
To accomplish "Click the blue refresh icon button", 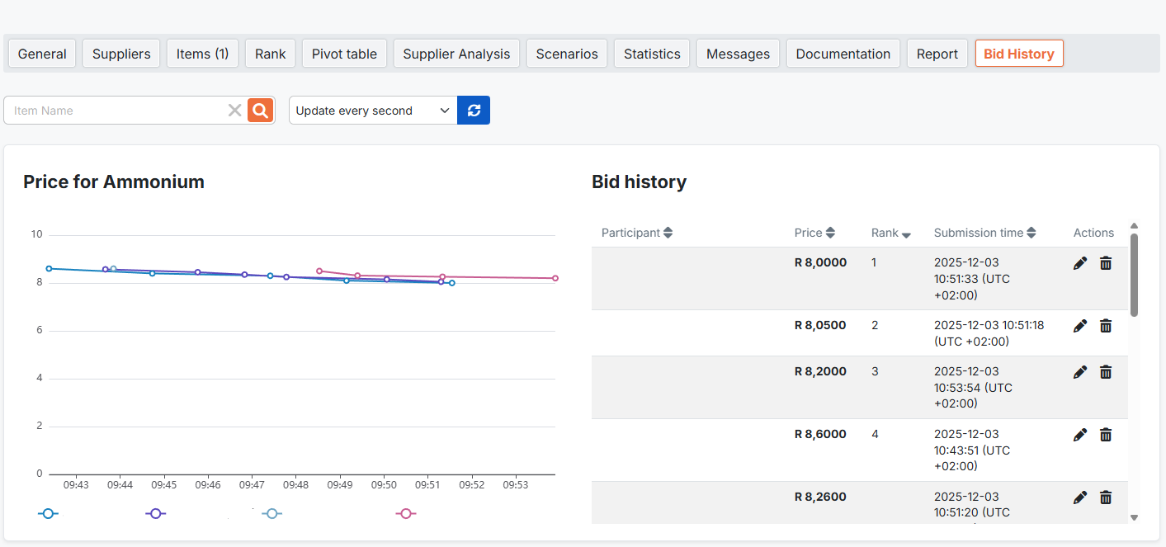I will click(x=474, y=111).
